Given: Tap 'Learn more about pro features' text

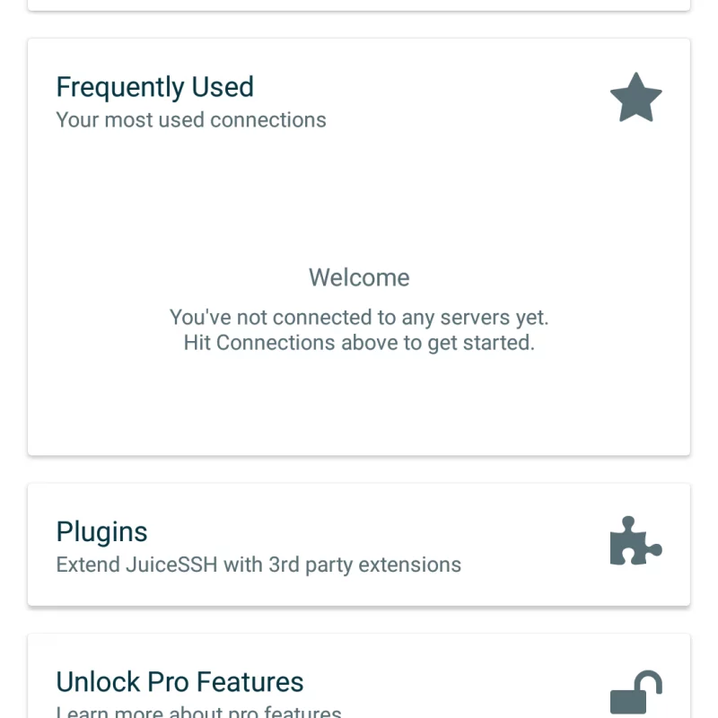Looking at the screenshot, I should tap(198, 713).
